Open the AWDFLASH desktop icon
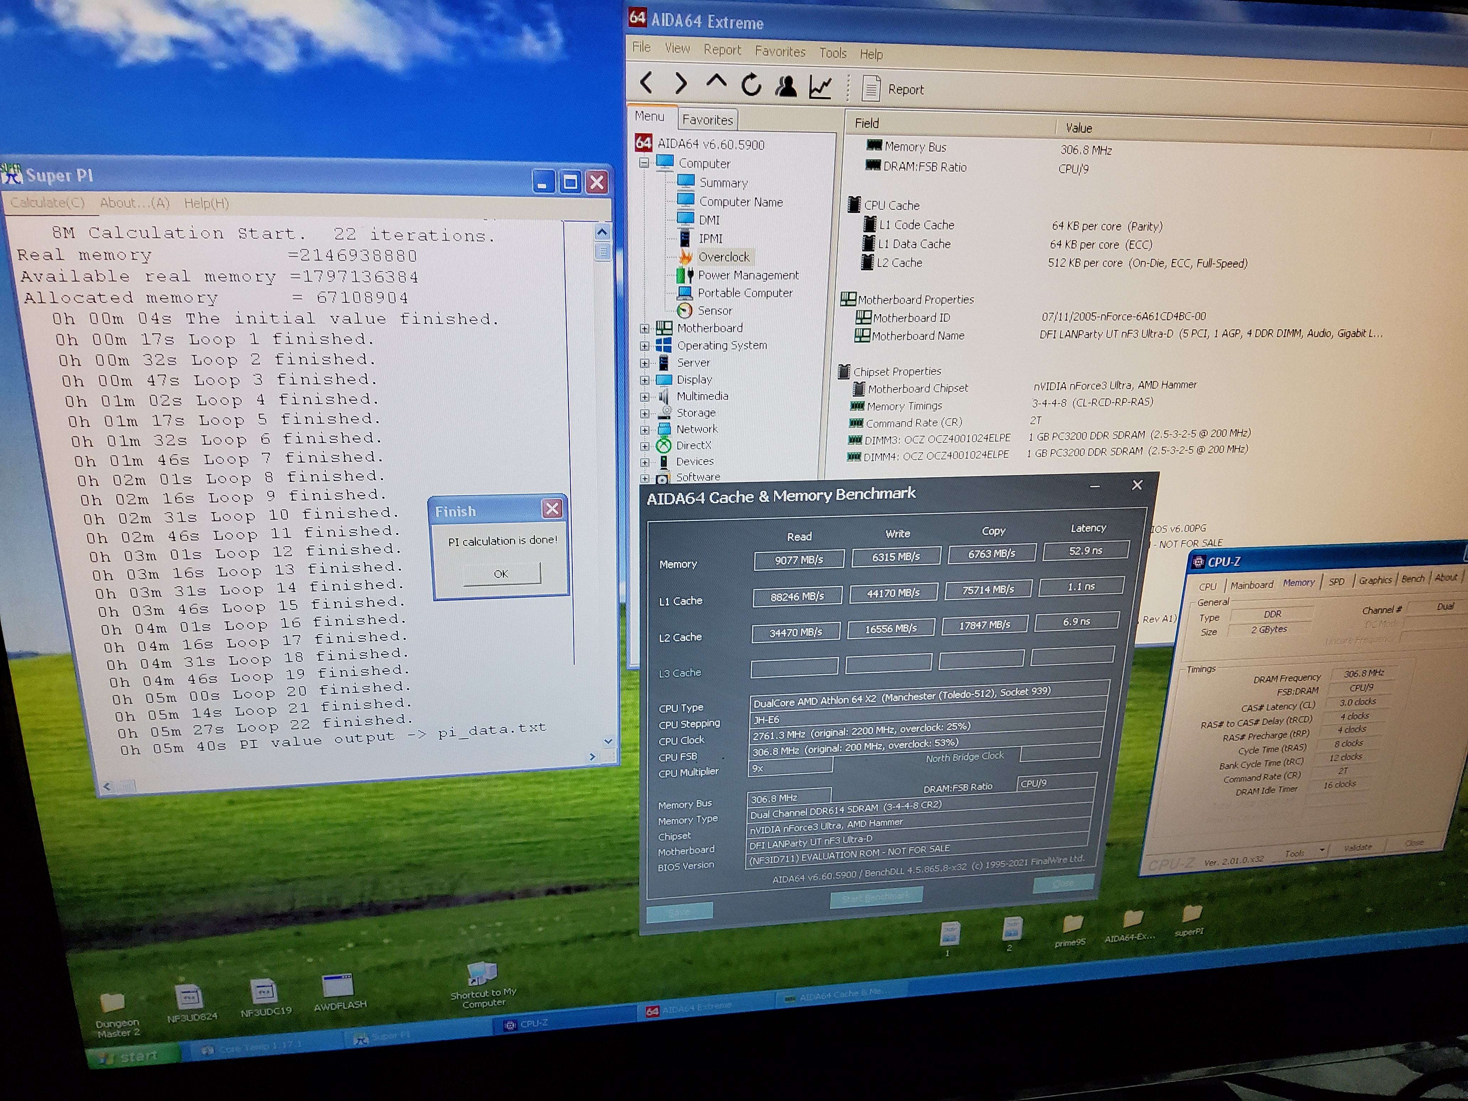The width and height of the screenshot is (1468, 1101). (x=339, y=992)
